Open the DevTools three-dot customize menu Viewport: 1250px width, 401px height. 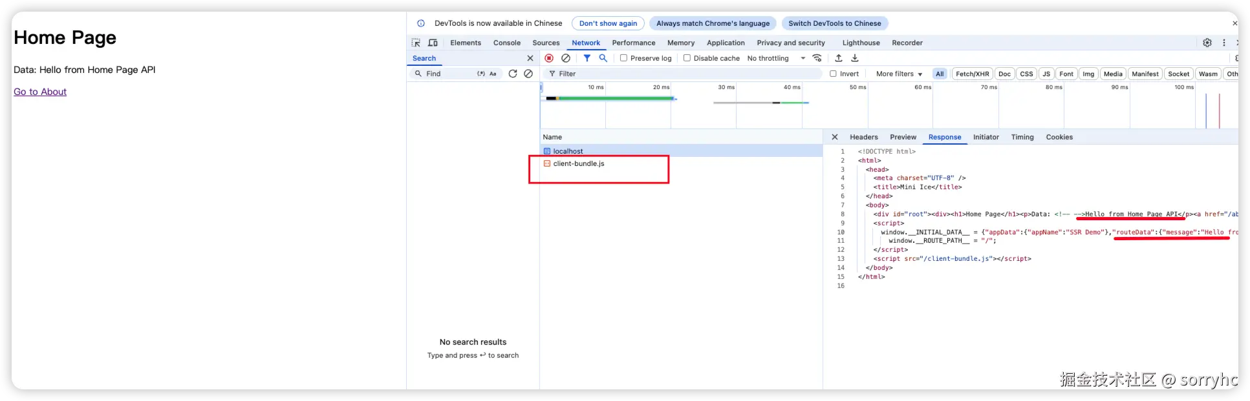tap(1224, 43)
